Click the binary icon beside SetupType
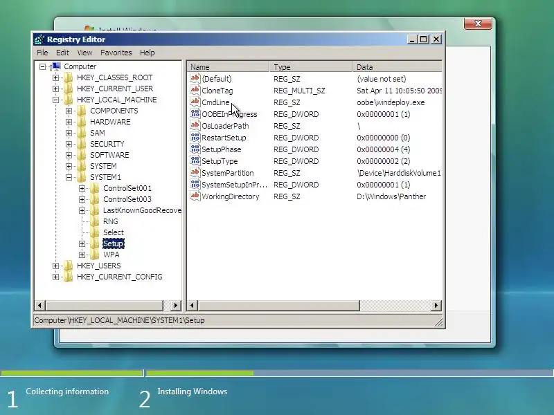The image size is (554, 415). (195, 161)
